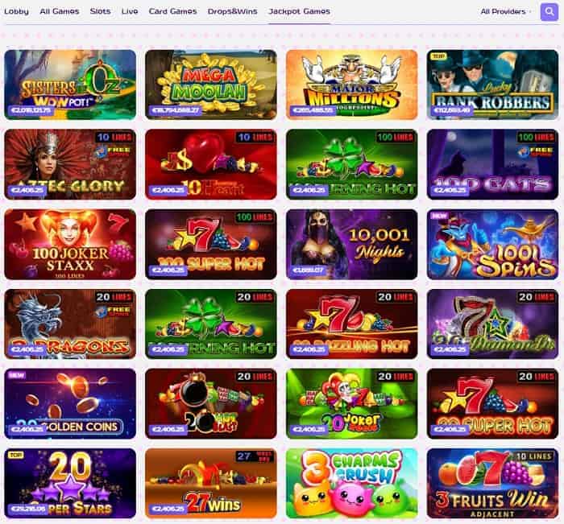Open the 100 Cats slot tile
This screenshot has width=564, height=524.
[492, 164]
